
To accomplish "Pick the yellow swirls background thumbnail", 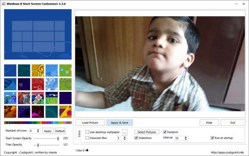I will coord(38,70).
